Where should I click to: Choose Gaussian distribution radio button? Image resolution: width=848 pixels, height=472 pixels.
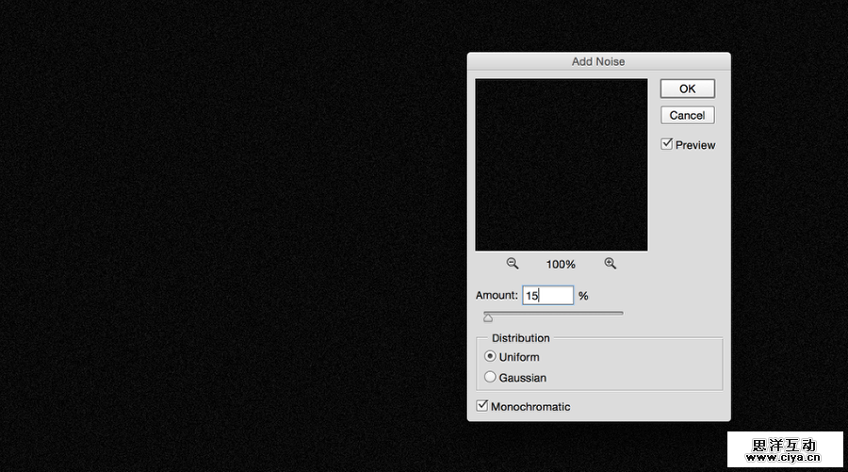pos(490,377)
